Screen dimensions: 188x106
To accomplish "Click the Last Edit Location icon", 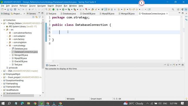I will pos(130,9).
